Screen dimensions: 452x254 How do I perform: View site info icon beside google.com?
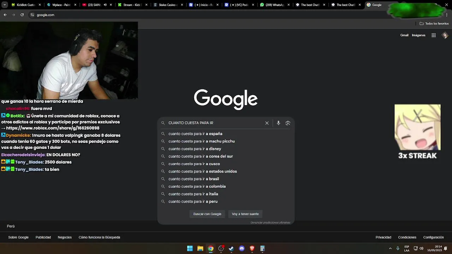[x=32, y=15]
